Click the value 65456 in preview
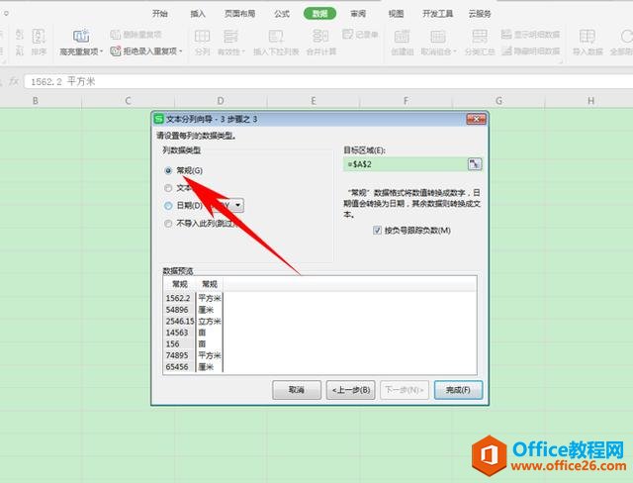Screen dimensions: 633x483 (x=177, y=366)
